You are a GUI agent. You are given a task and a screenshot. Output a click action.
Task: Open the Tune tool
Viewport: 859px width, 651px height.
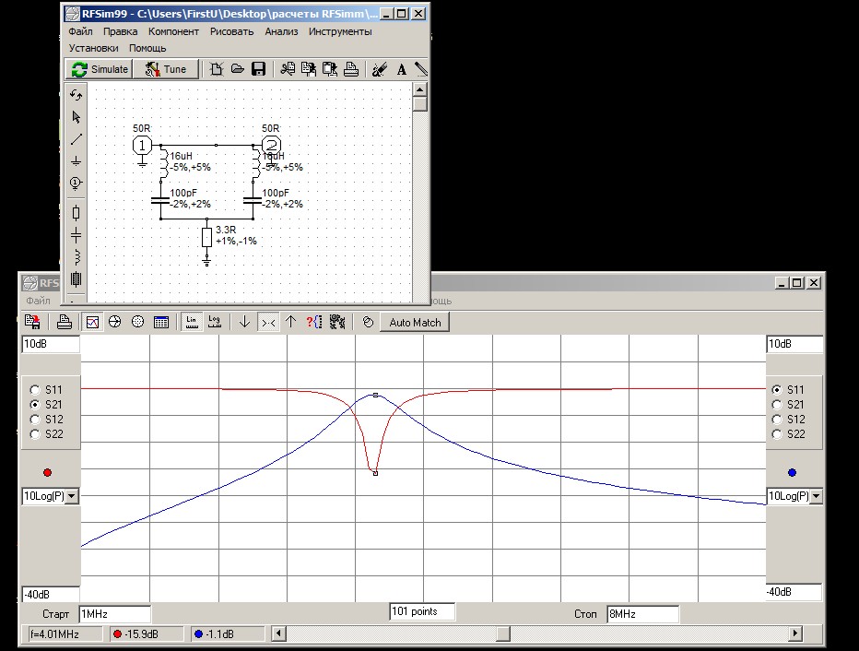(166, 69)
